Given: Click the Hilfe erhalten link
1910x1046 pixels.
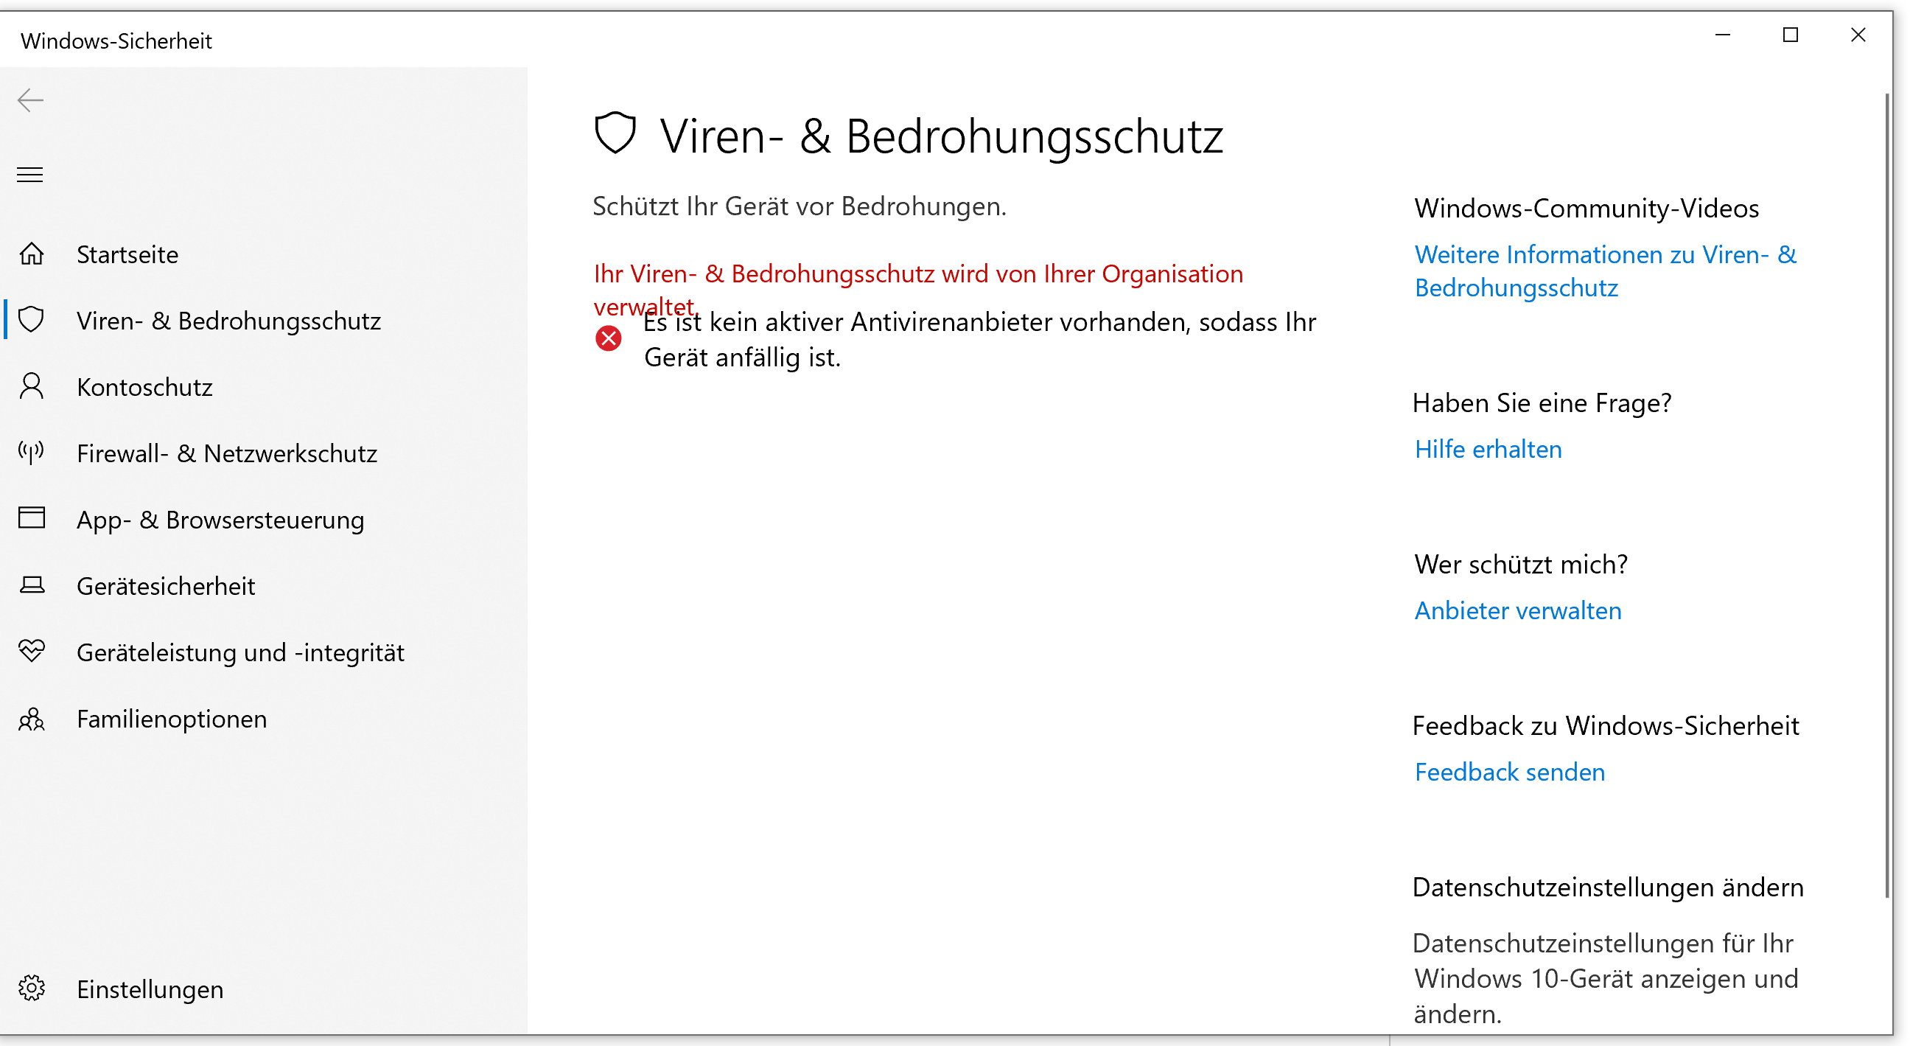Looking at the screenshot, I should tap(1487, 449).
